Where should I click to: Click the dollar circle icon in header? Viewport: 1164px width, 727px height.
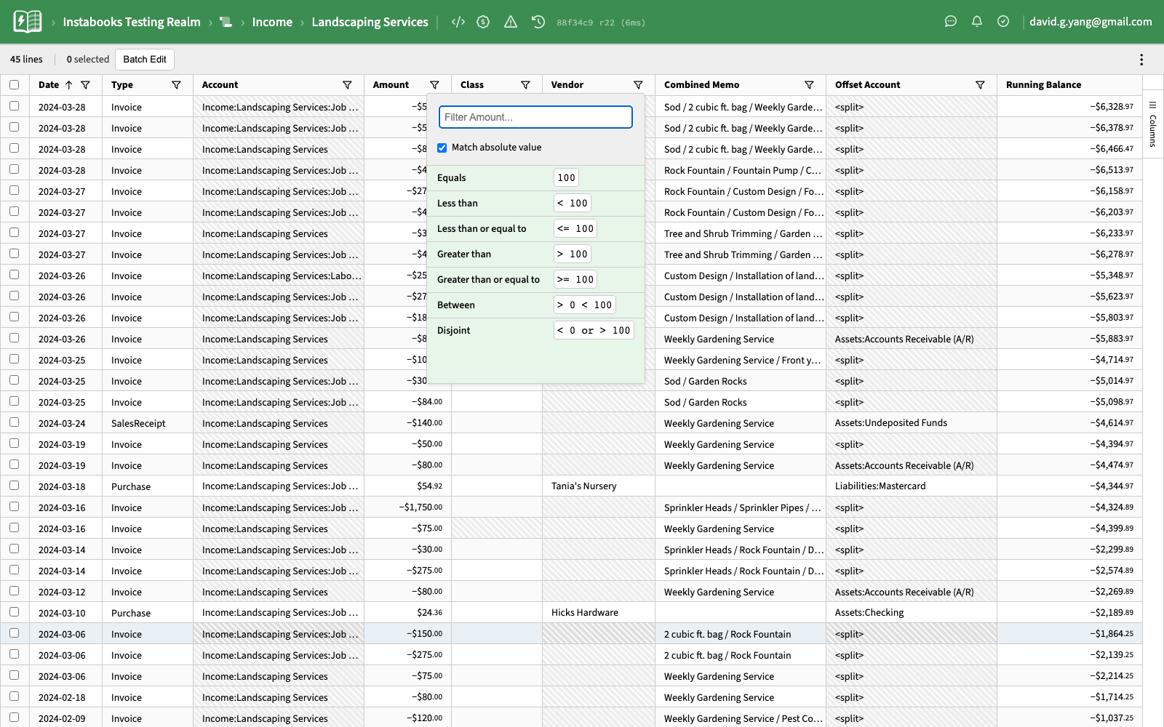(x=483, y=22)
